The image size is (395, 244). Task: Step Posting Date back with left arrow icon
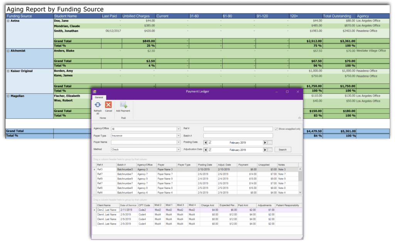tap(206, 142)
